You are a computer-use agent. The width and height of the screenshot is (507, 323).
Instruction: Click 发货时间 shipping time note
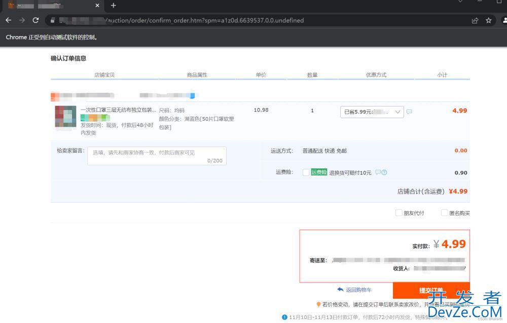117,129
